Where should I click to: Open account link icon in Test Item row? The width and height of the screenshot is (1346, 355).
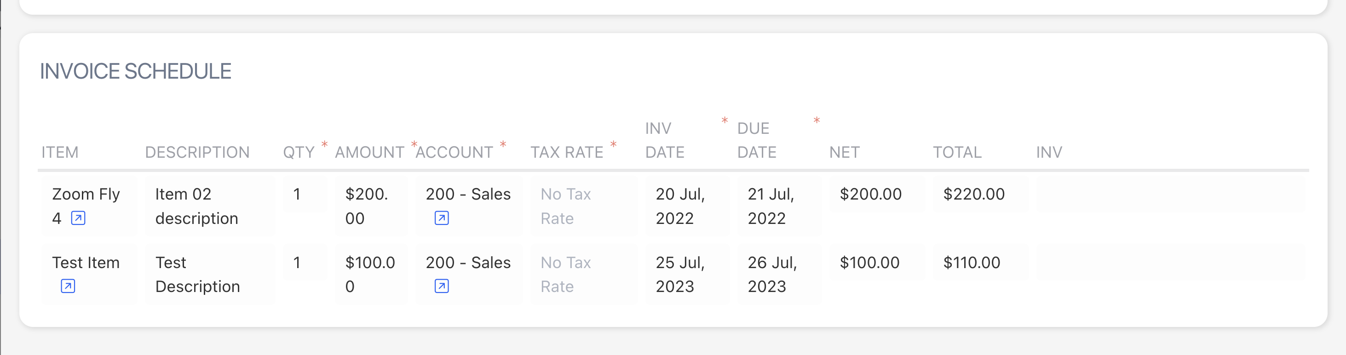coord(442,286)
